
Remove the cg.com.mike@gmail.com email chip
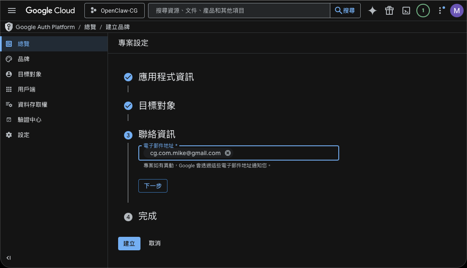pos(228,153)
